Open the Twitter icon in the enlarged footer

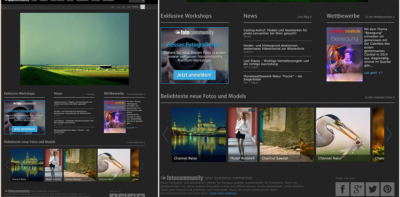pyautogui.click(x=373, y=189)
